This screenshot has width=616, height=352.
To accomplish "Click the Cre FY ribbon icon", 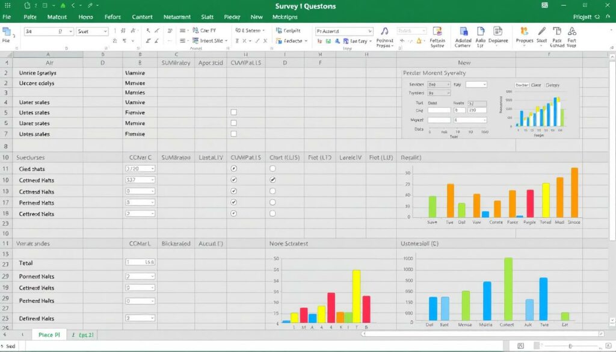I will (196, 30).
